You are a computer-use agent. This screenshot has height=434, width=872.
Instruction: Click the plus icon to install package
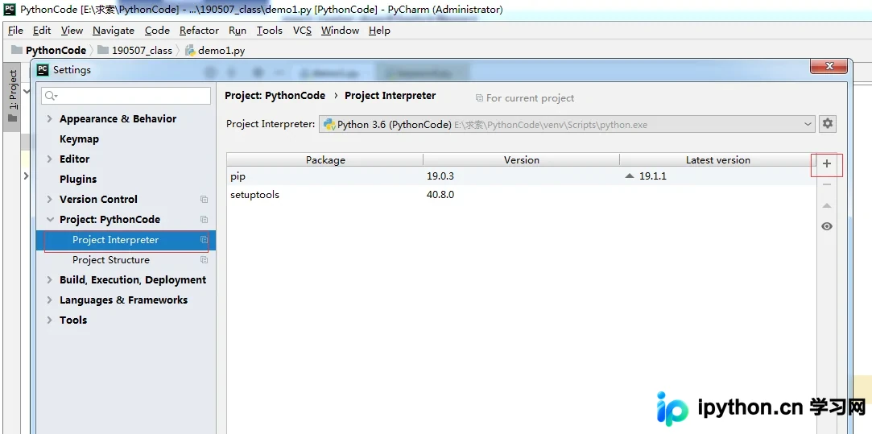click(826, 163)
